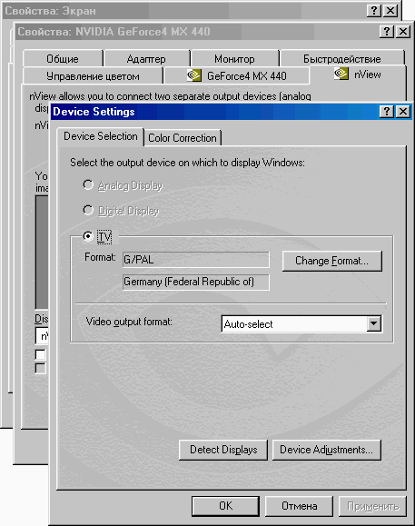Click the Change Format... button

[x=331, y=261]
